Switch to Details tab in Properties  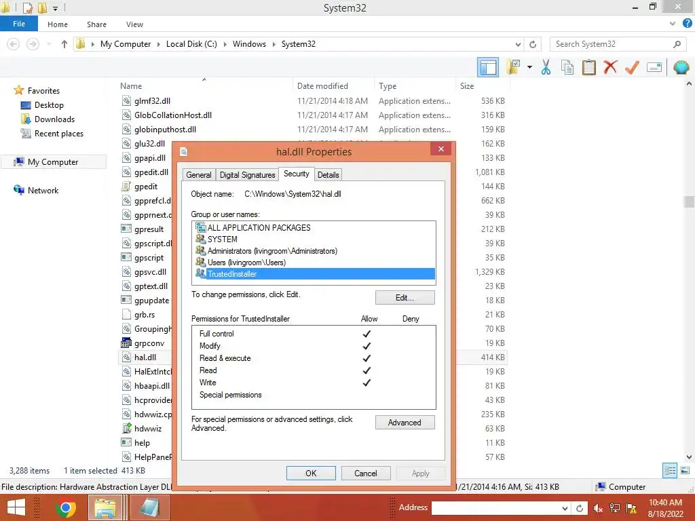(328, 174)
